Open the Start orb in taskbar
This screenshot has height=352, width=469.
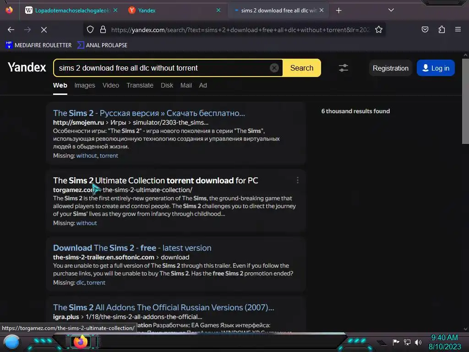point(12,342)
